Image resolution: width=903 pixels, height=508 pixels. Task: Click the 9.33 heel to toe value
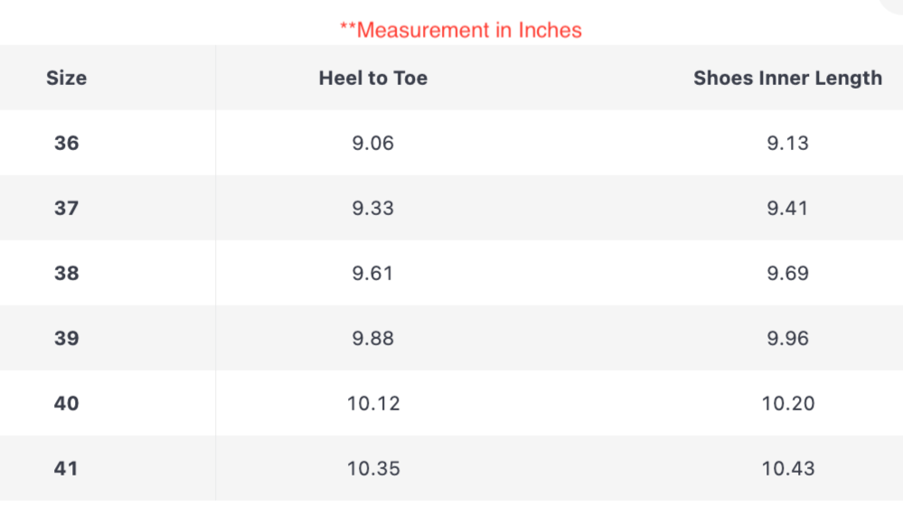[x=373, y=208]
